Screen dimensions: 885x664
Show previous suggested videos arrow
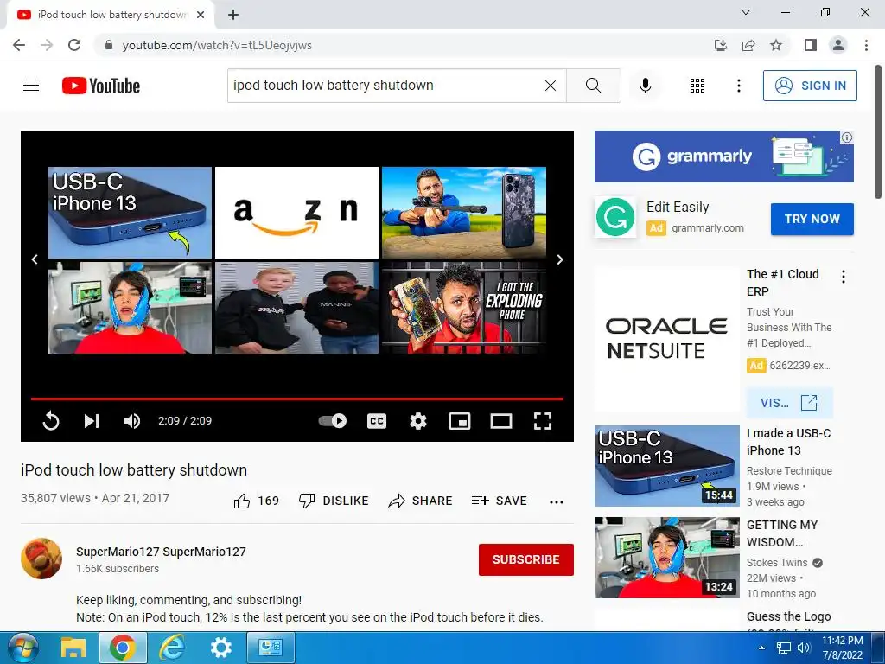point(35,259)
